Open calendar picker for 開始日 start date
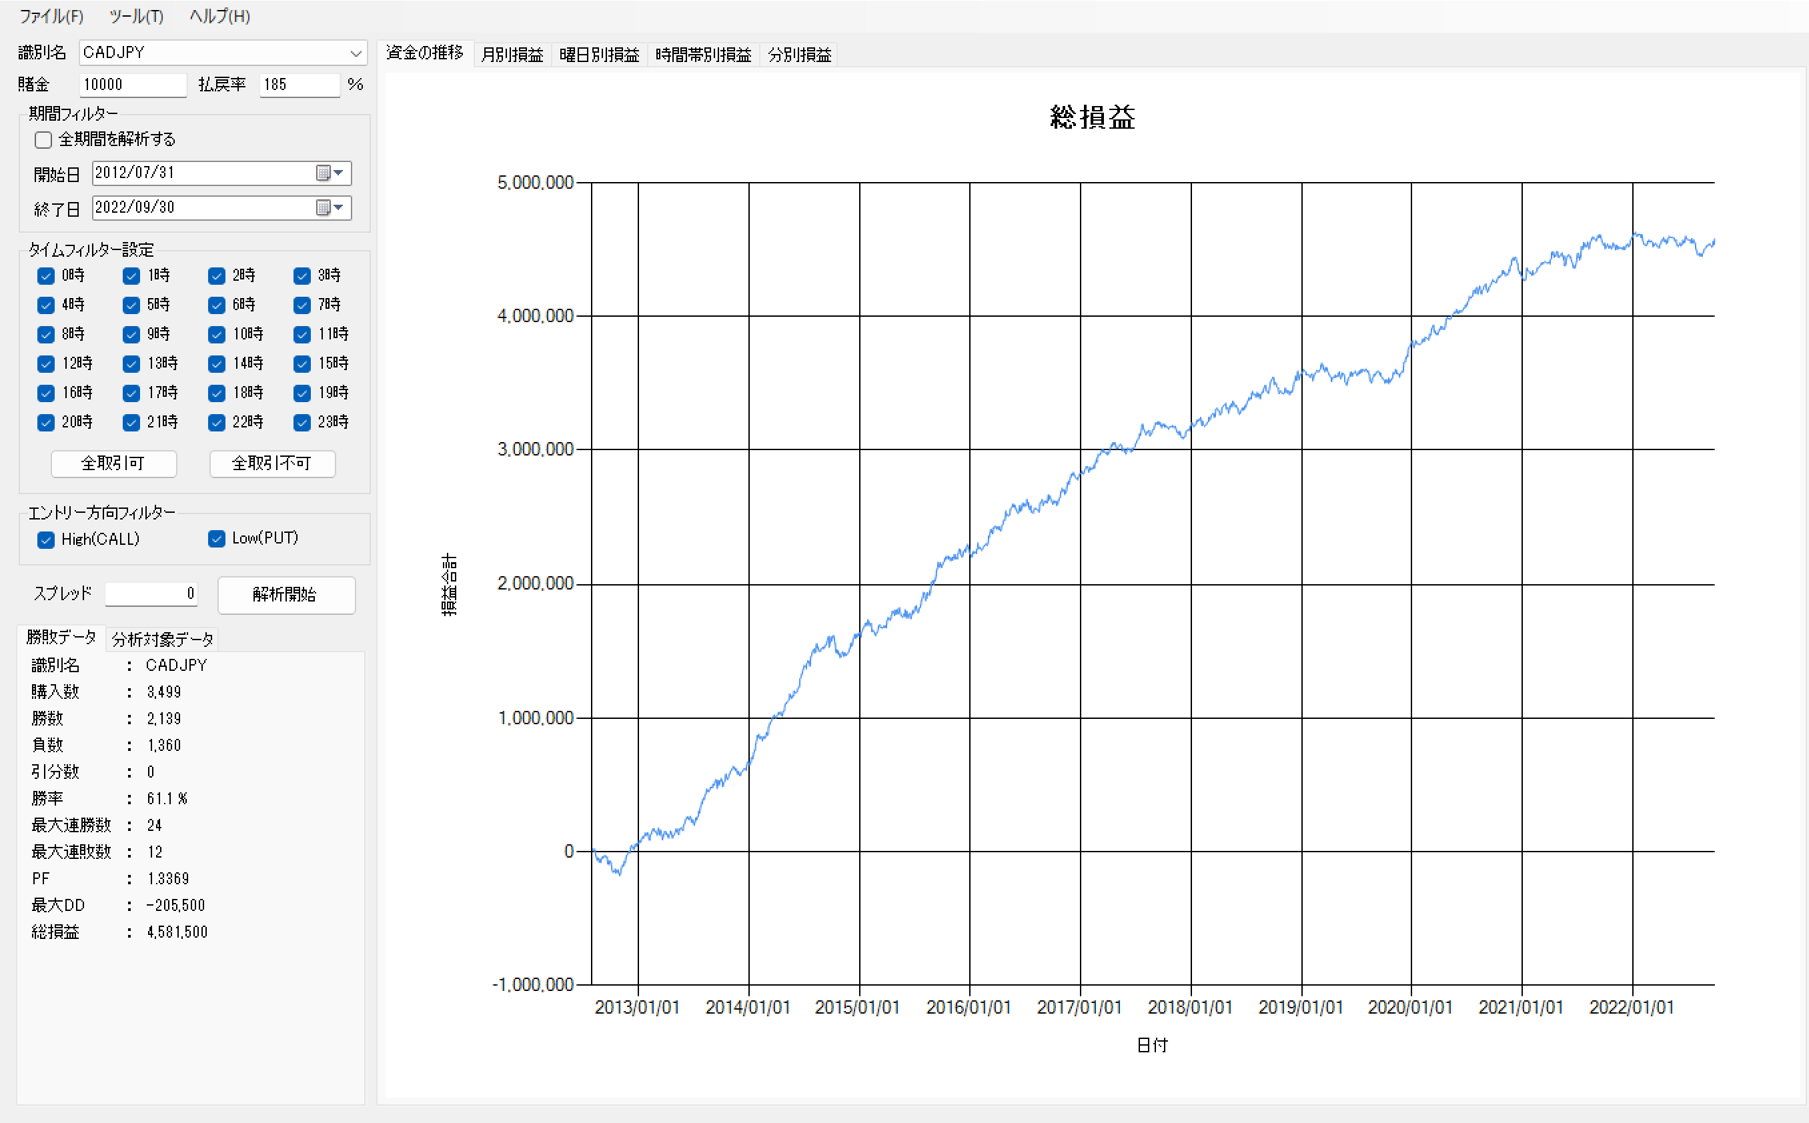This screenshot has width=1809, height=1123. click(x=322, y=173)
